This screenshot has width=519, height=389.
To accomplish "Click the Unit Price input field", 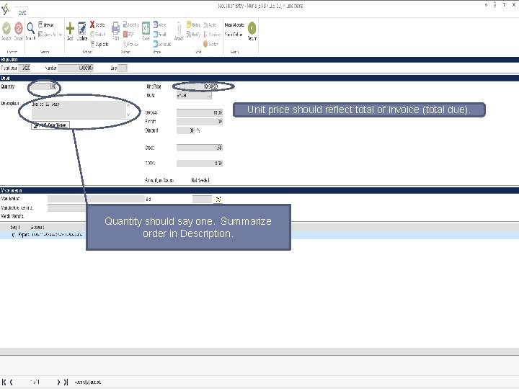I will (x=198, y=86).
